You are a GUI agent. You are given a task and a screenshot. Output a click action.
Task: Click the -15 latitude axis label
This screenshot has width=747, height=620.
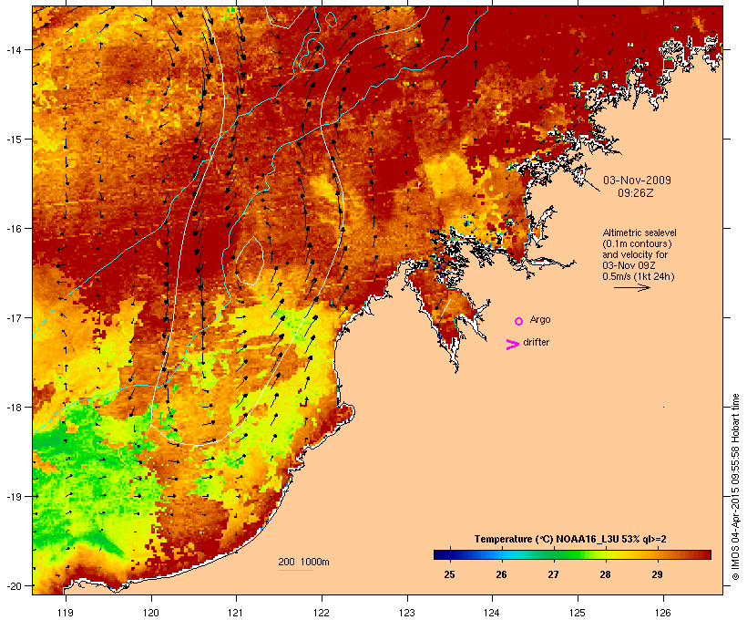[13, 139]
